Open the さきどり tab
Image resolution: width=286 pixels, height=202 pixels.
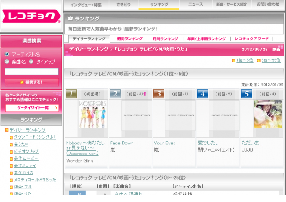(x=123, y=5)
